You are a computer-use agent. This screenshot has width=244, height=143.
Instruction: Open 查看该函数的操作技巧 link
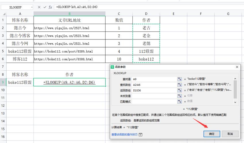click(124, 134)
